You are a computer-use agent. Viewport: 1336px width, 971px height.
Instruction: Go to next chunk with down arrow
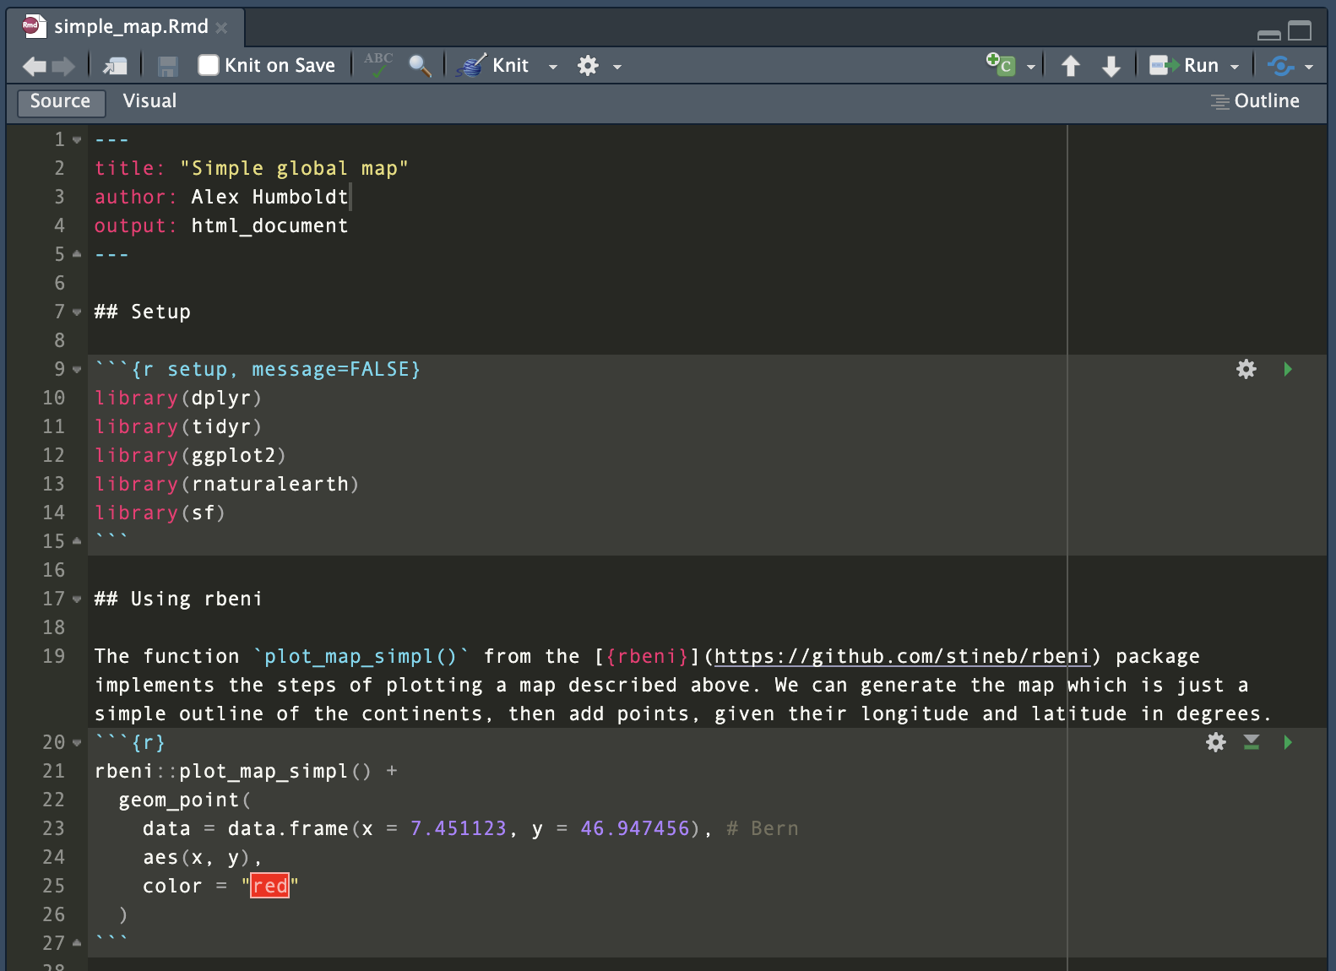click(1111, 66)
